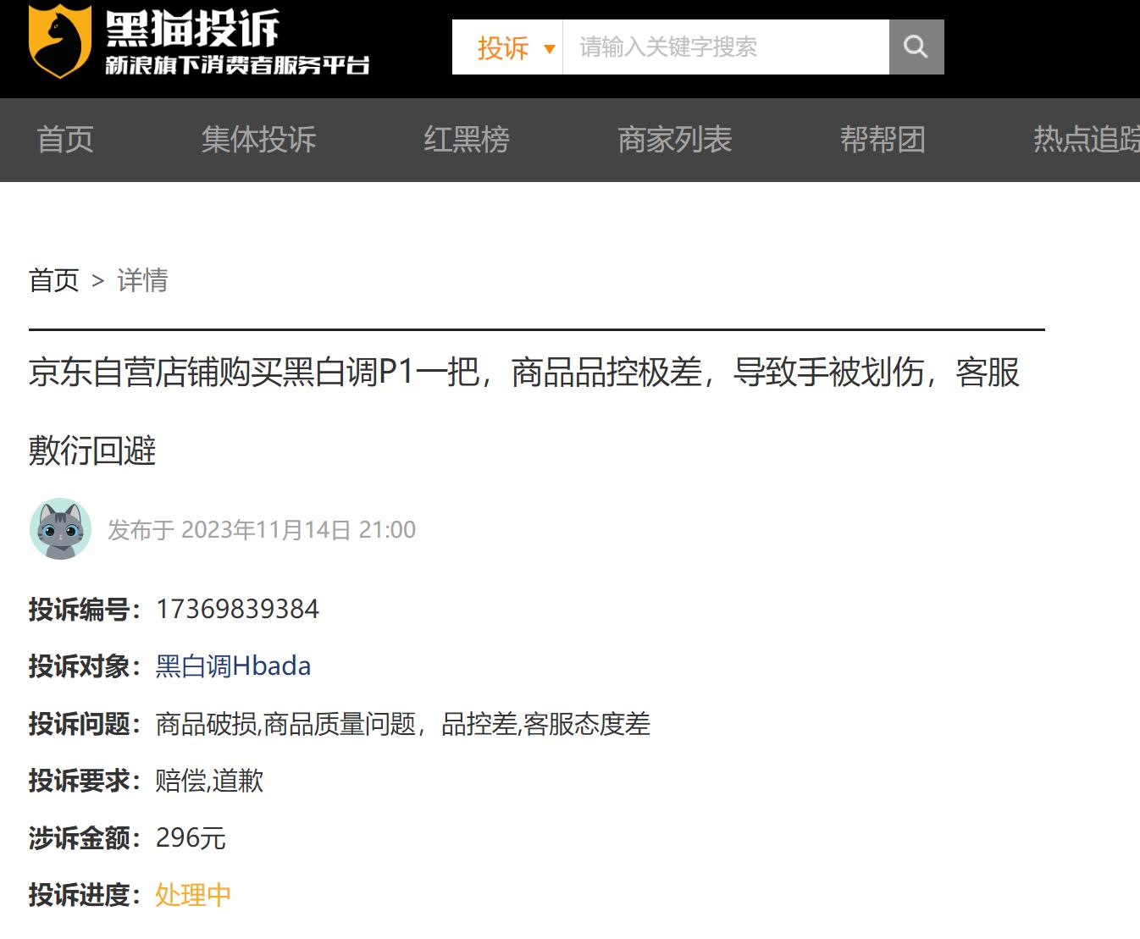Click the 处理中 complaint status link
1140x939 pixels.
[192, 894]
